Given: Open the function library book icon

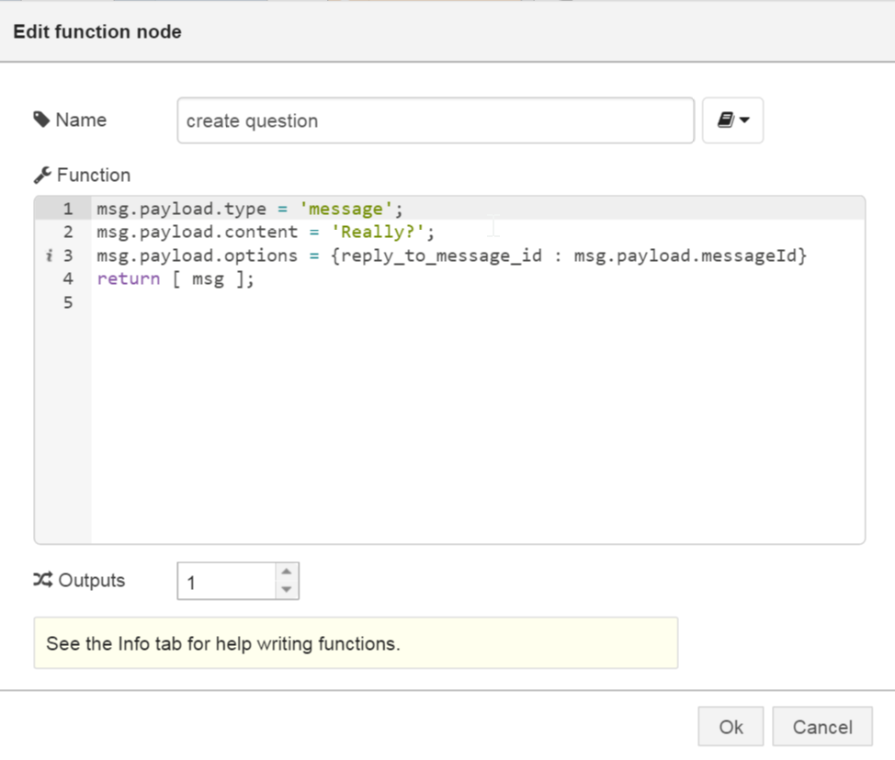Looking at the screenshot, I should click(725, 119).
